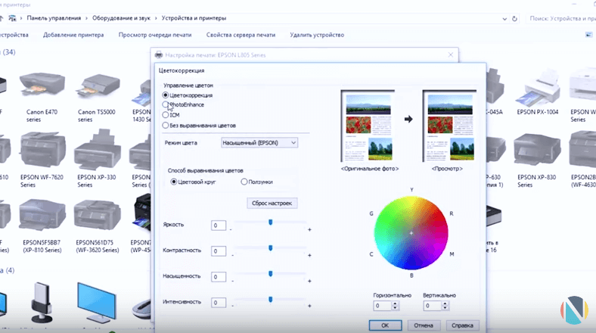Click the Контрастность slider handle

click(x=271, y=248)
